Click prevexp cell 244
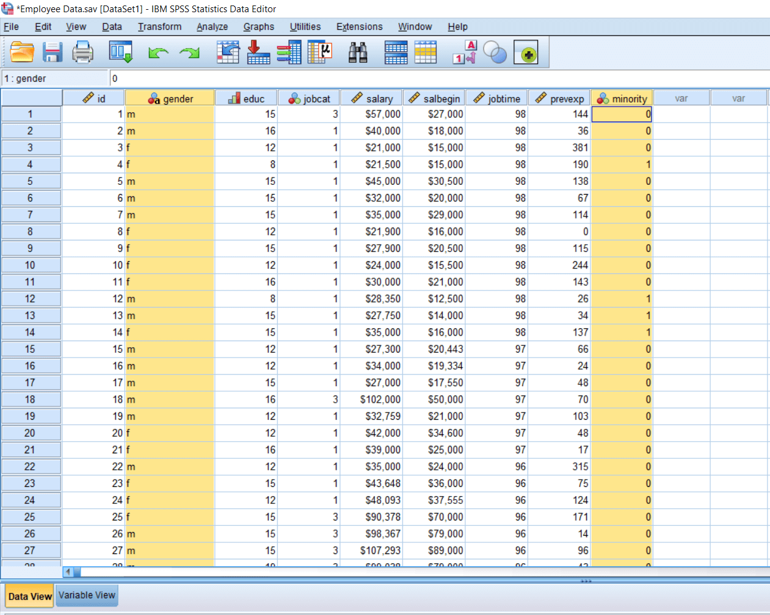 [559, 265]
